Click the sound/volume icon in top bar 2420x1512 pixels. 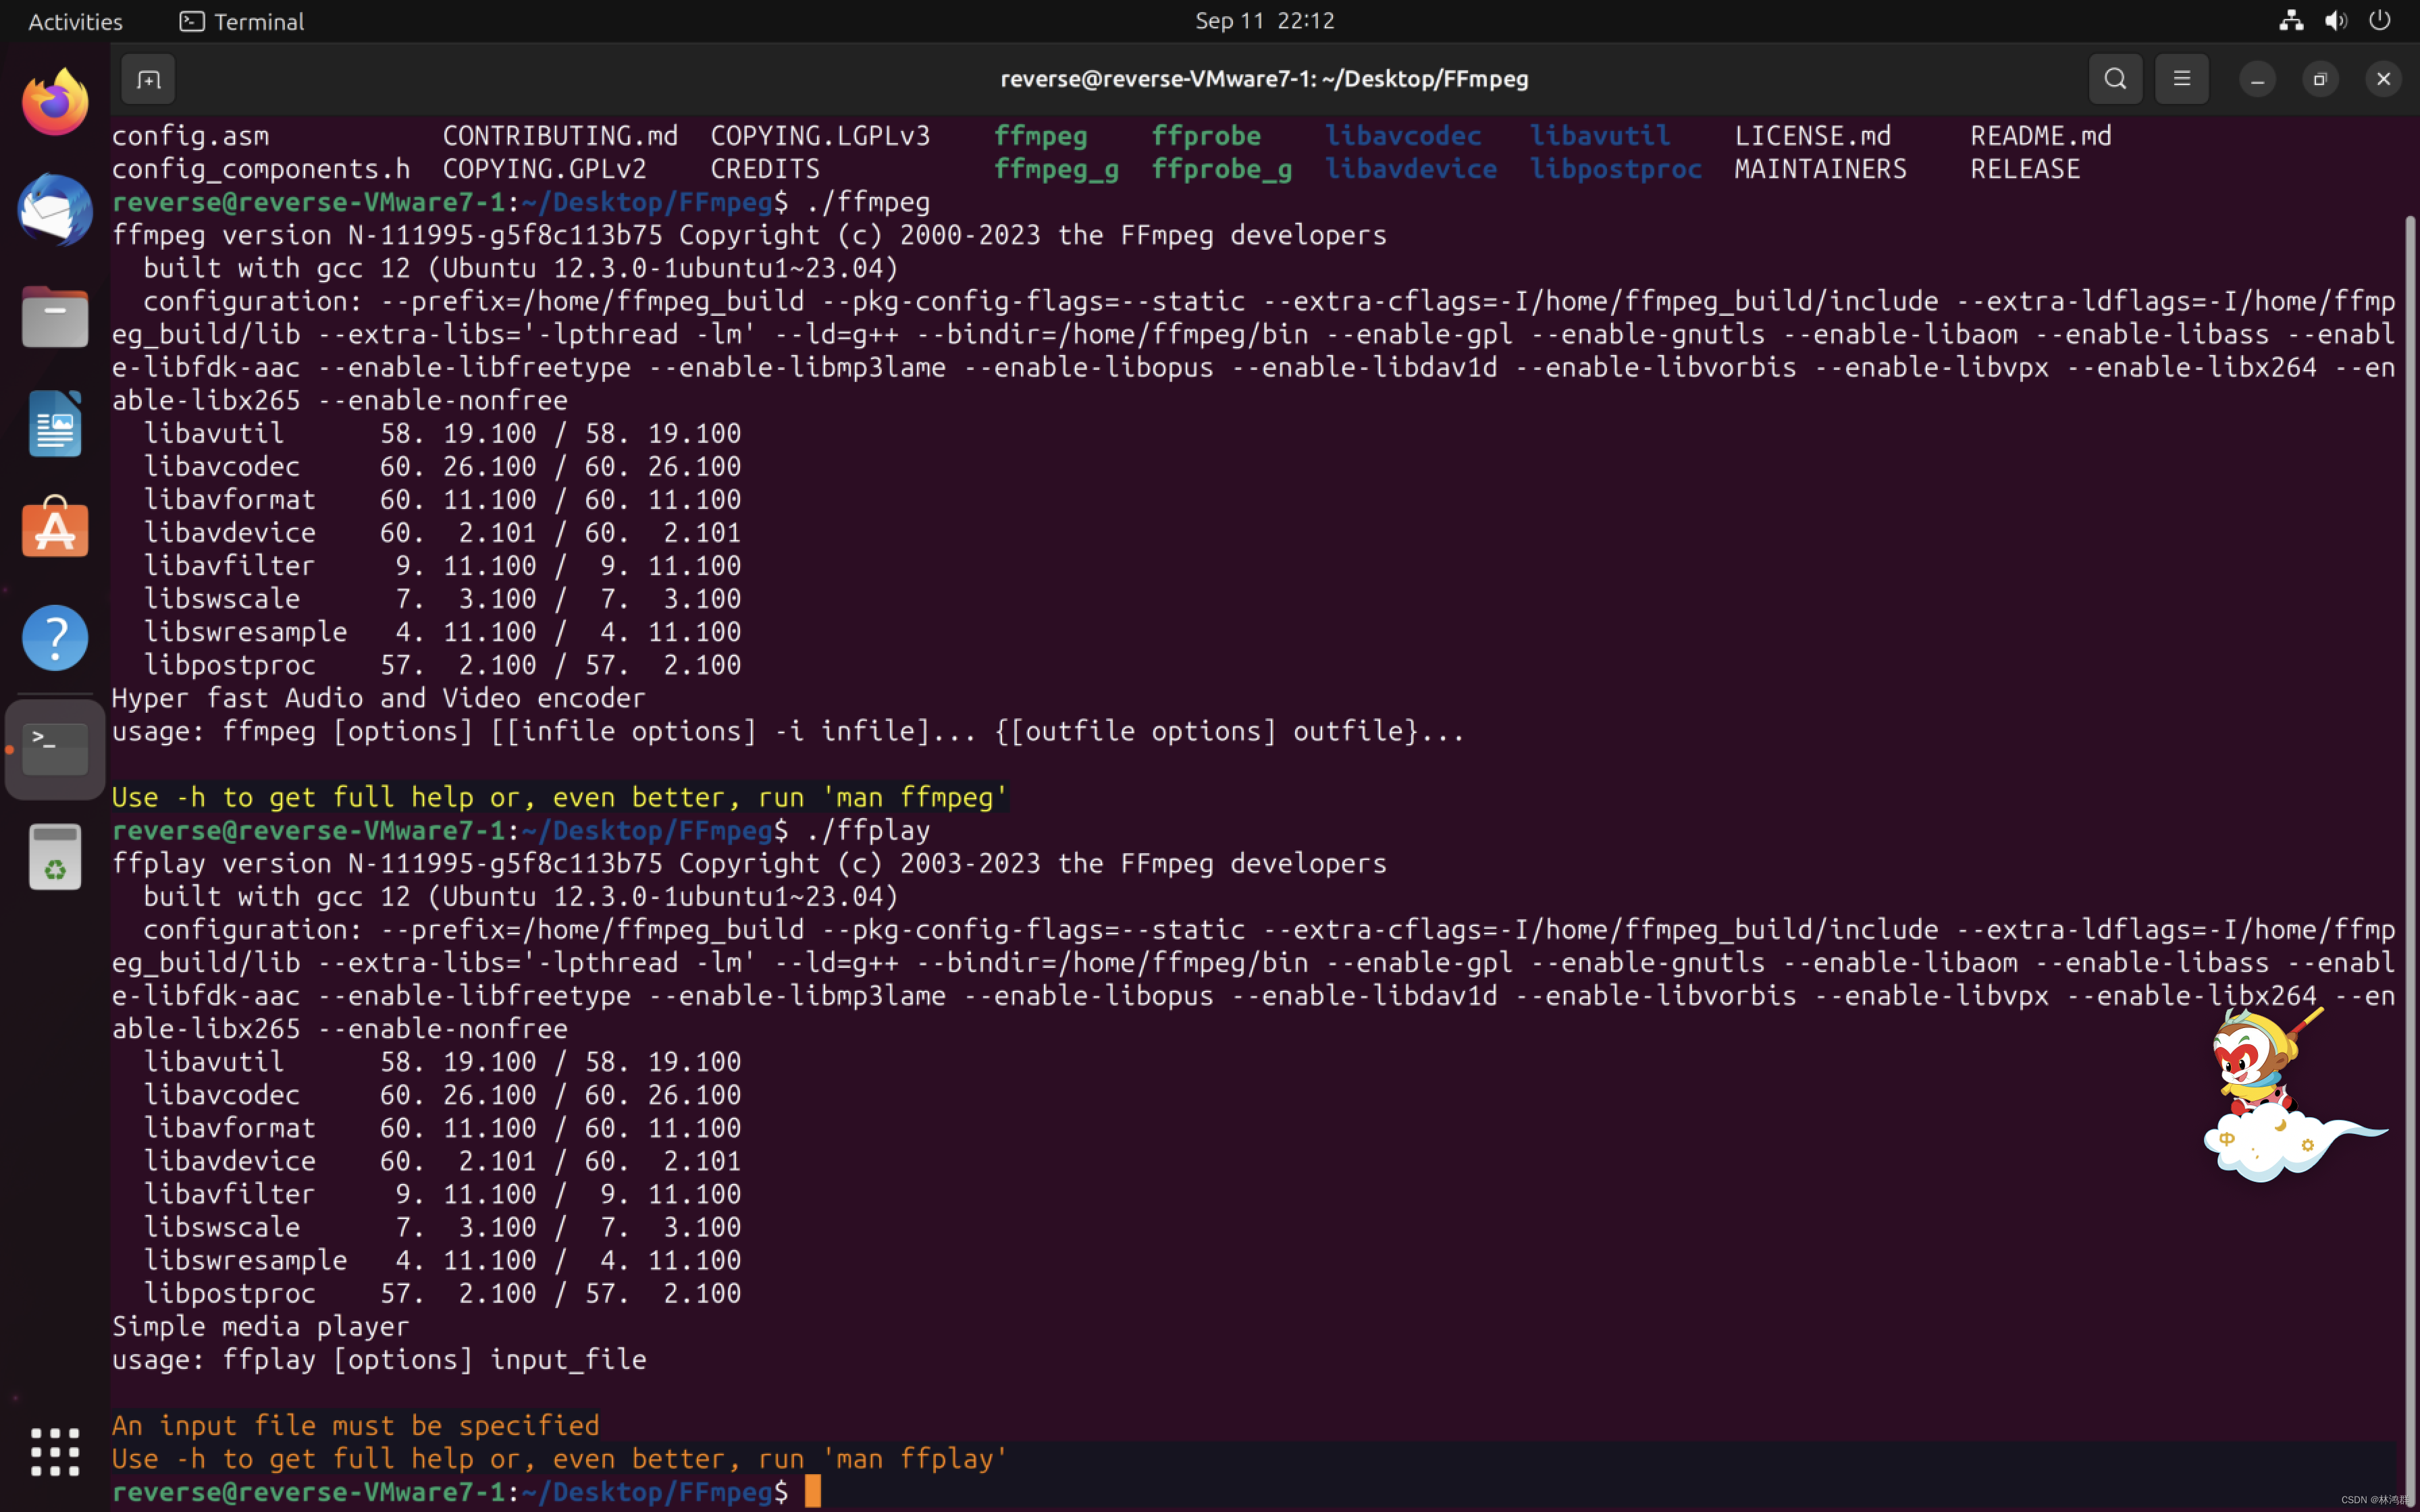click(x=2336, y=19)
